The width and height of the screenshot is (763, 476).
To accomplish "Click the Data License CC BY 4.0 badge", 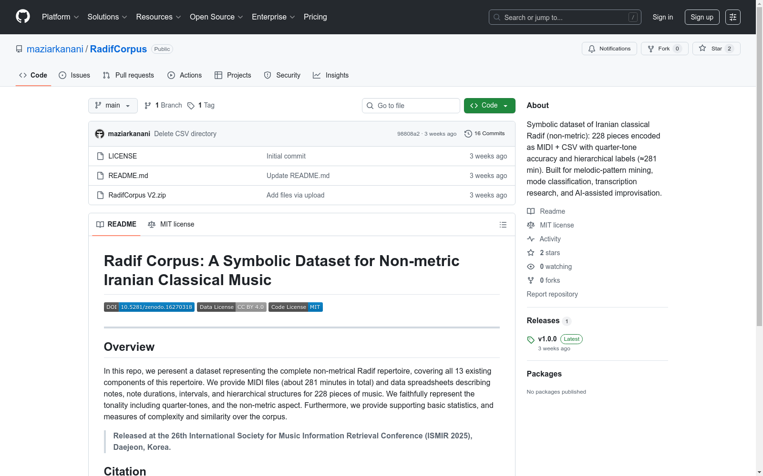I will pos(231,307).
